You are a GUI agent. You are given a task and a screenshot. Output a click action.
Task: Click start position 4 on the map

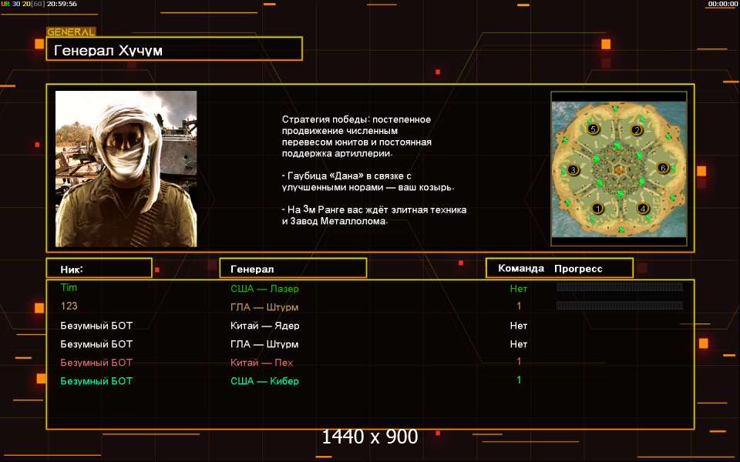(x=642, y=209)
